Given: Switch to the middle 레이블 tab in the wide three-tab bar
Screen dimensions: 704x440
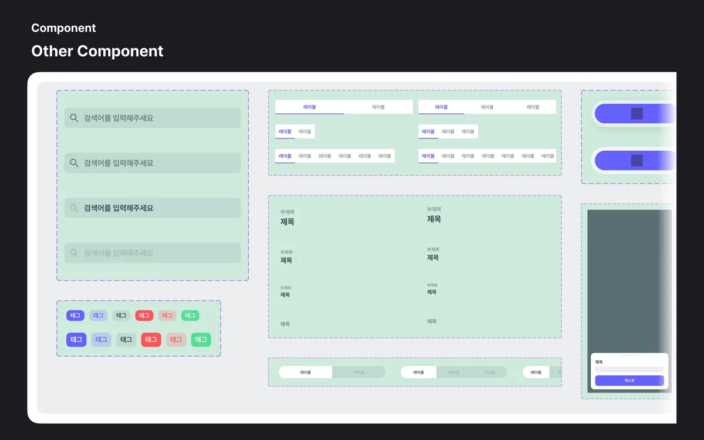Looking at the screenshot, I should click(x=487, y=107).
